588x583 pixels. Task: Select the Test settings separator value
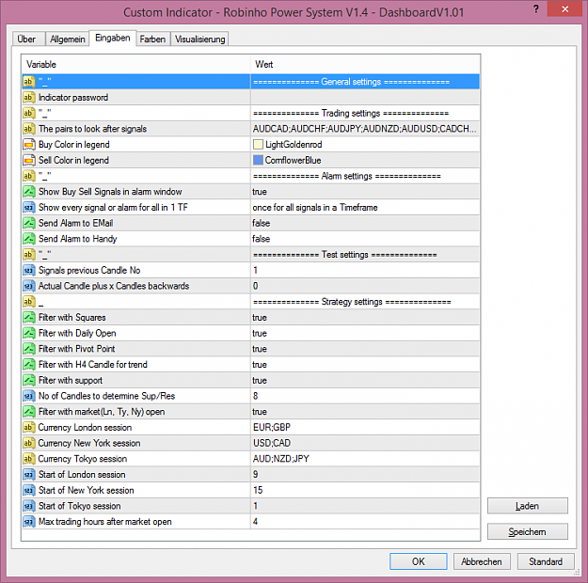click(x=365, y=255)
